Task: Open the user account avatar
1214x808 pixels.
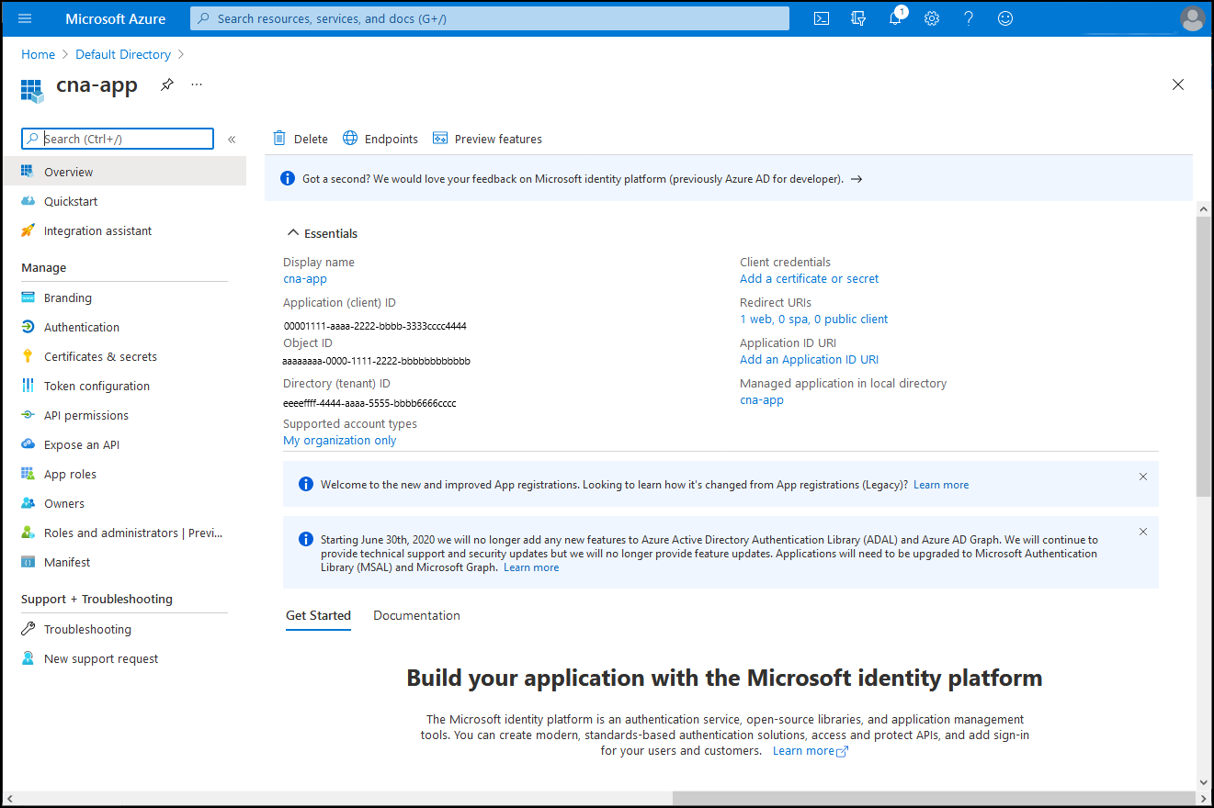Action: [x=1193, y=18]
